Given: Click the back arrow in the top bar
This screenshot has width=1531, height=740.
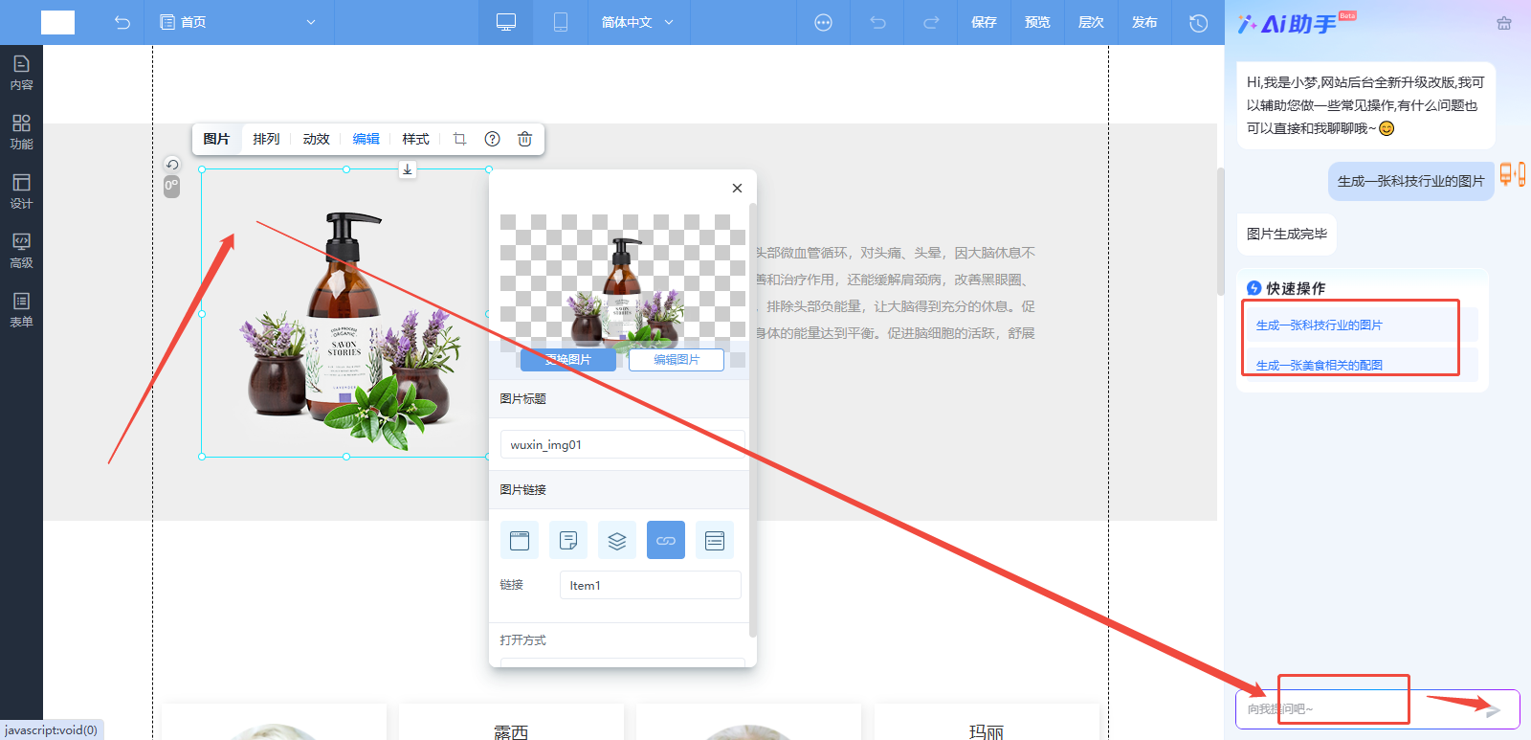Looking at the screenshot, I should coord(122,22).
